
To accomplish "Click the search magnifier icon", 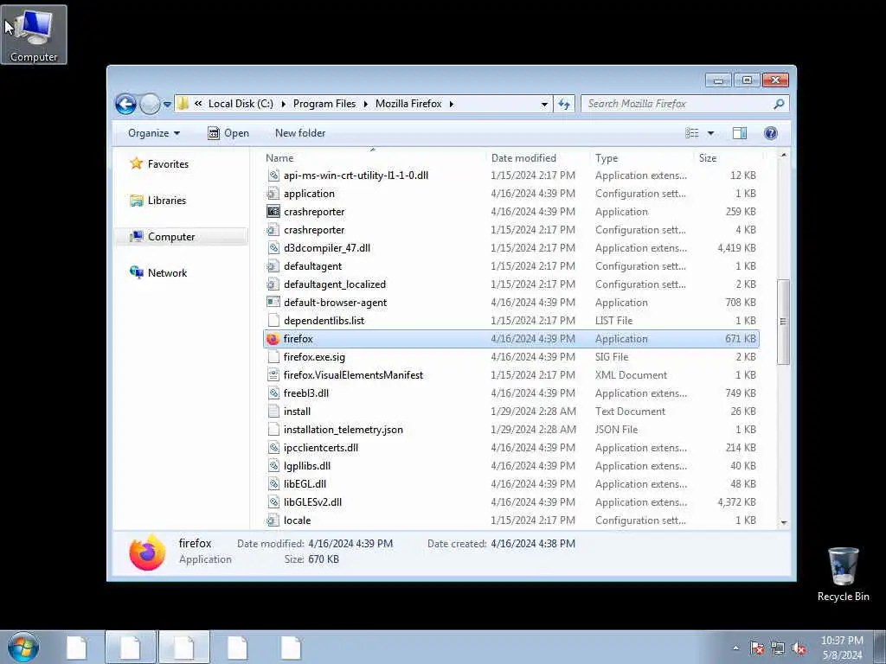I will (779, 104).
